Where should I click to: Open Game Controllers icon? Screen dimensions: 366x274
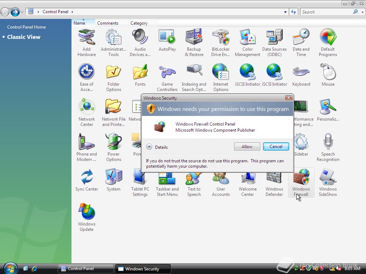tap(167, 77)
